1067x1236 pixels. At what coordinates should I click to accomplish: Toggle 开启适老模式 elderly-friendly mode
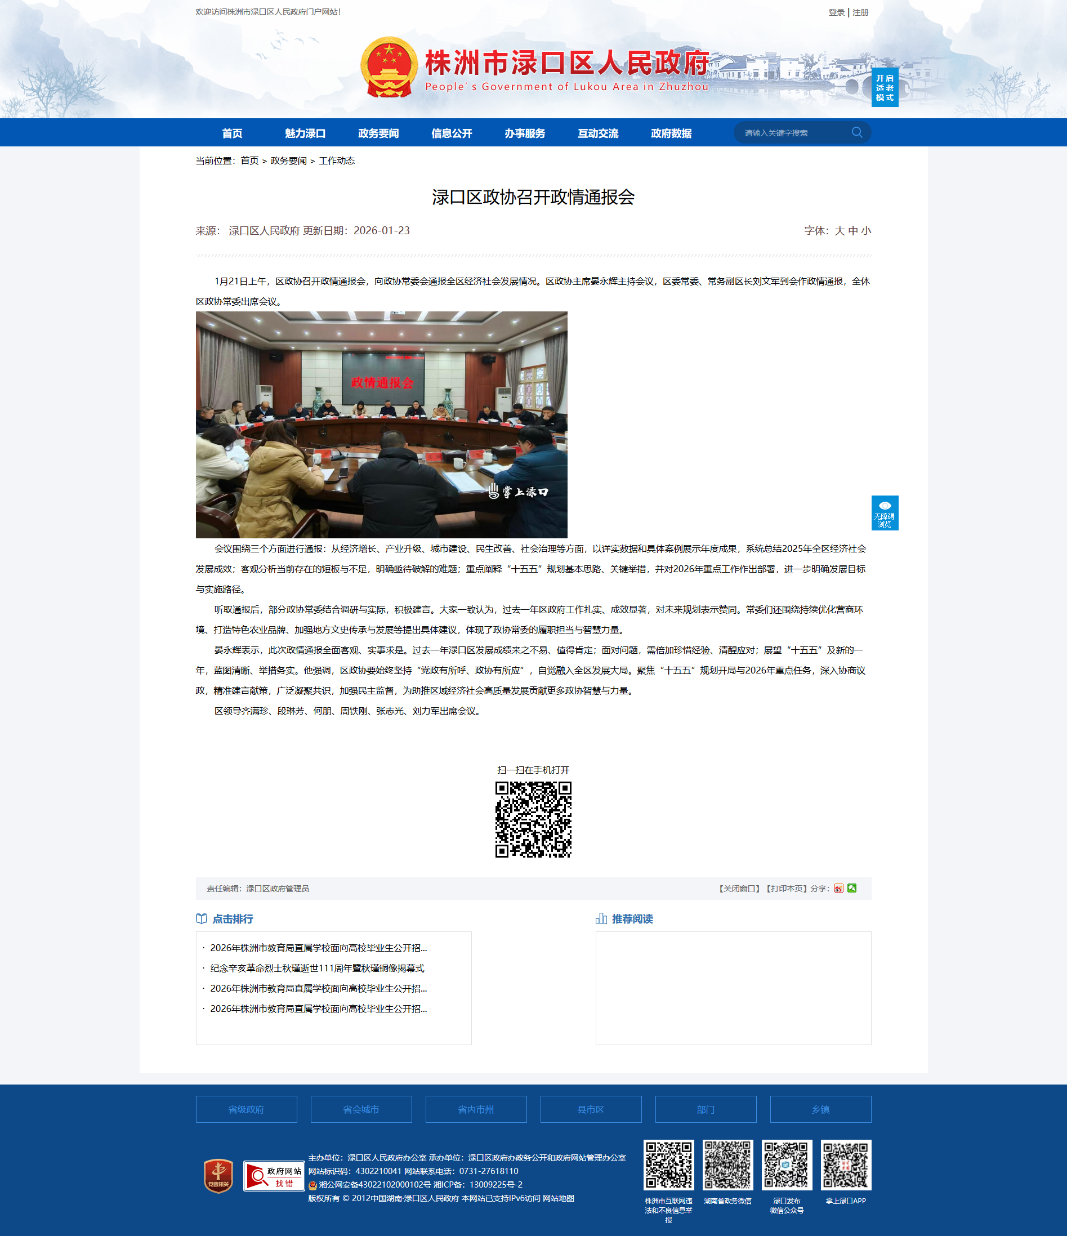tap(885, 88)
